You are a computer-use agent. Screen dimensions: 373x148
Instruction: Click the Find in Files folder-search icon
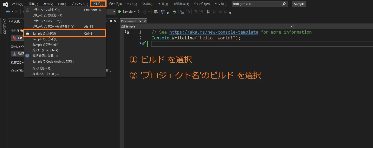pos(156,12)
